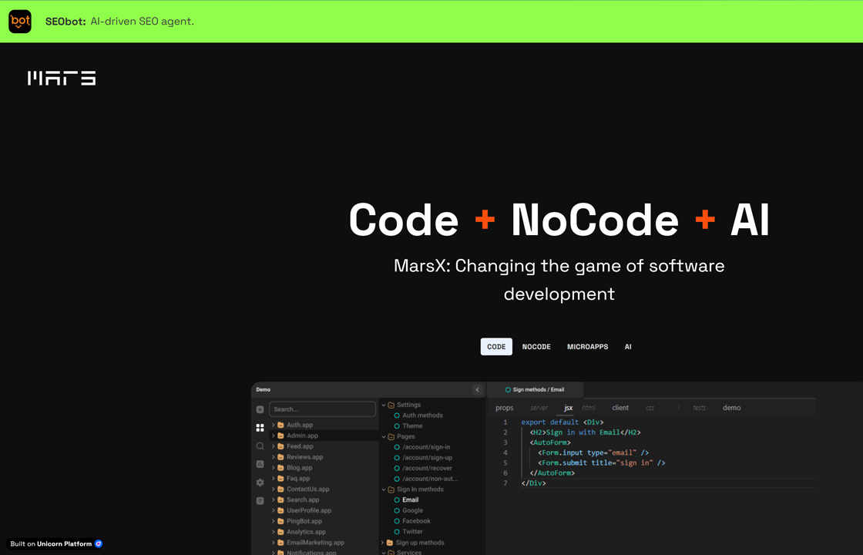The image size is (863, 555).
Task: Select the EmailMarketing.app tree row
Action: click(x=324, y=543)
